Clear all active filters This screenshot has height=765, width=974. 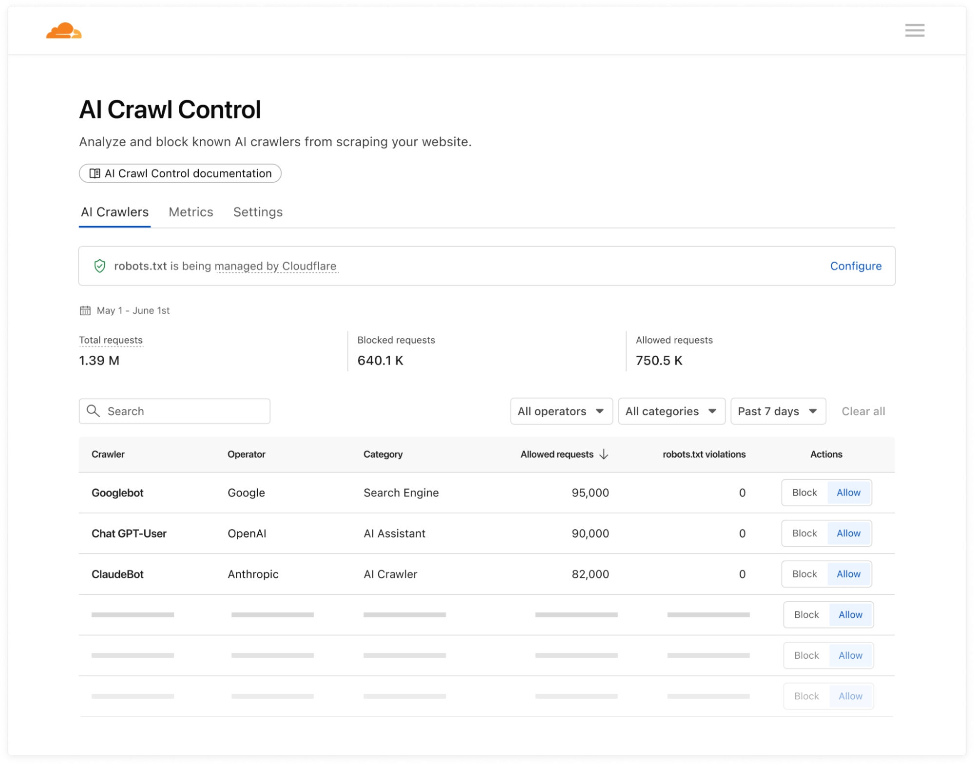pyautogui.click(x=863, y=411)
